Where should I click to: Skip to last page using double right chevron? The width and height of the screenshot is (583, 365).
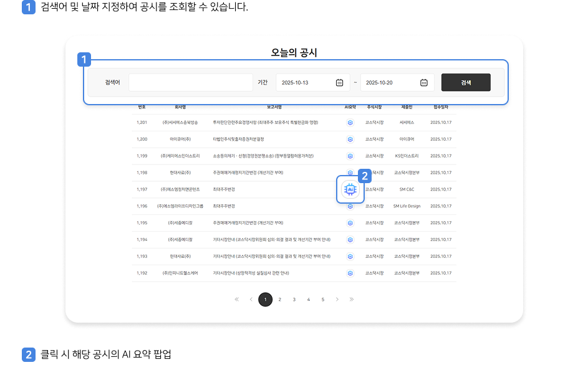tap(352, 300)
